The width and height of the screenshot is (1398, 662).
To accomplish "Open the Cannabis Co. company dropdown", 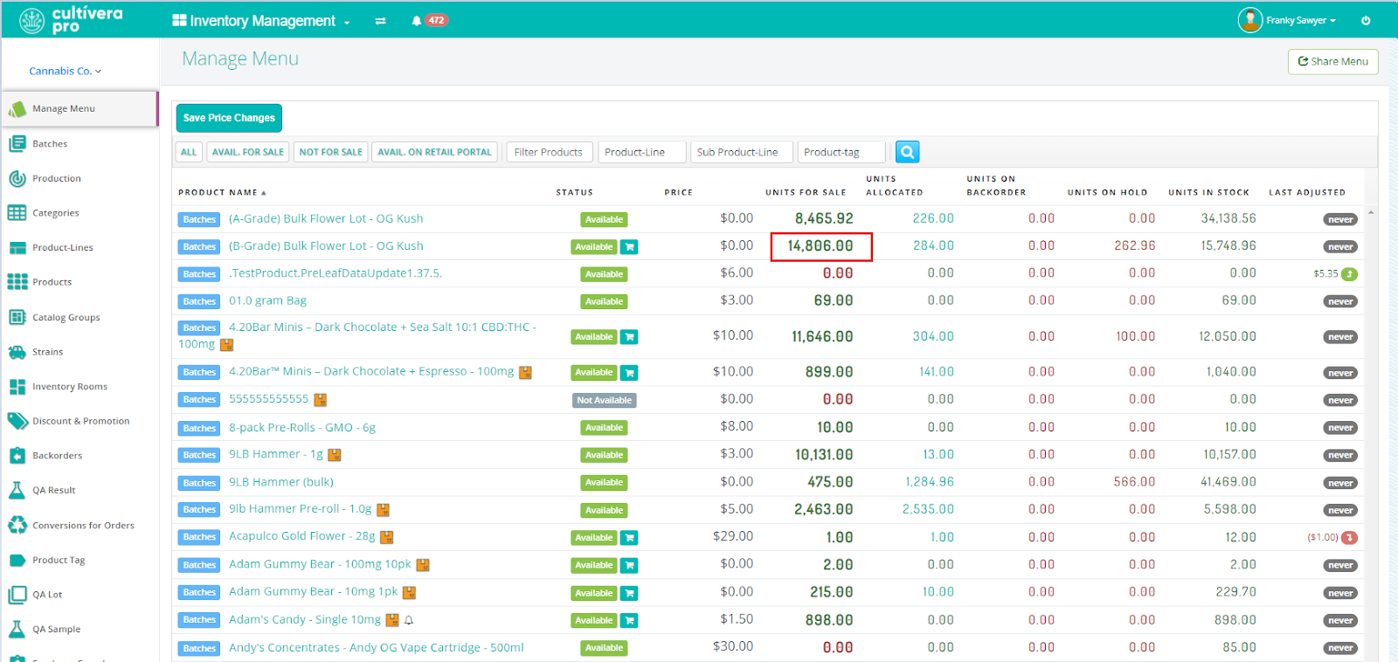I will tap(66, 71).
